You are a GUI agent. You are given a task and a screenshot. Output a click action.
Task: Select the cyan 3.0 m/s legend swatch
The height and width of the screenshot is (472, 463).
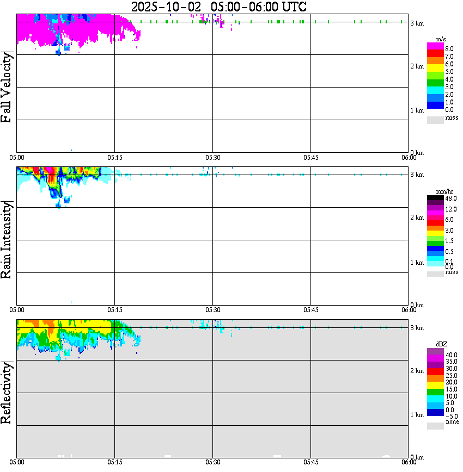[435, 91]
